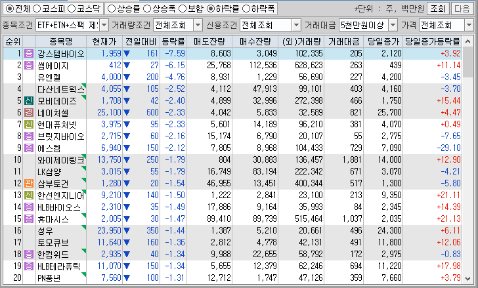478x288 pixels.
Task: Sort by 종목명 column header
Action: [x=61, y=41]
